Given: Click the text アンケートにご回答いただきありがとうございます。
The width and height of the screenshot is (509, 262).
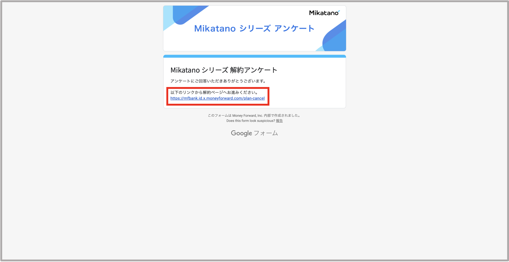Looking at the screenshot, I should tap(219, 81).
